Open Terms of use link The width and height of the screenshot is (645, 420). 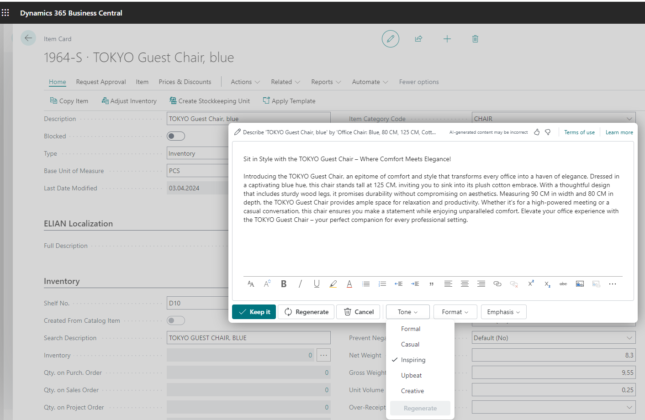click(579, 132)
